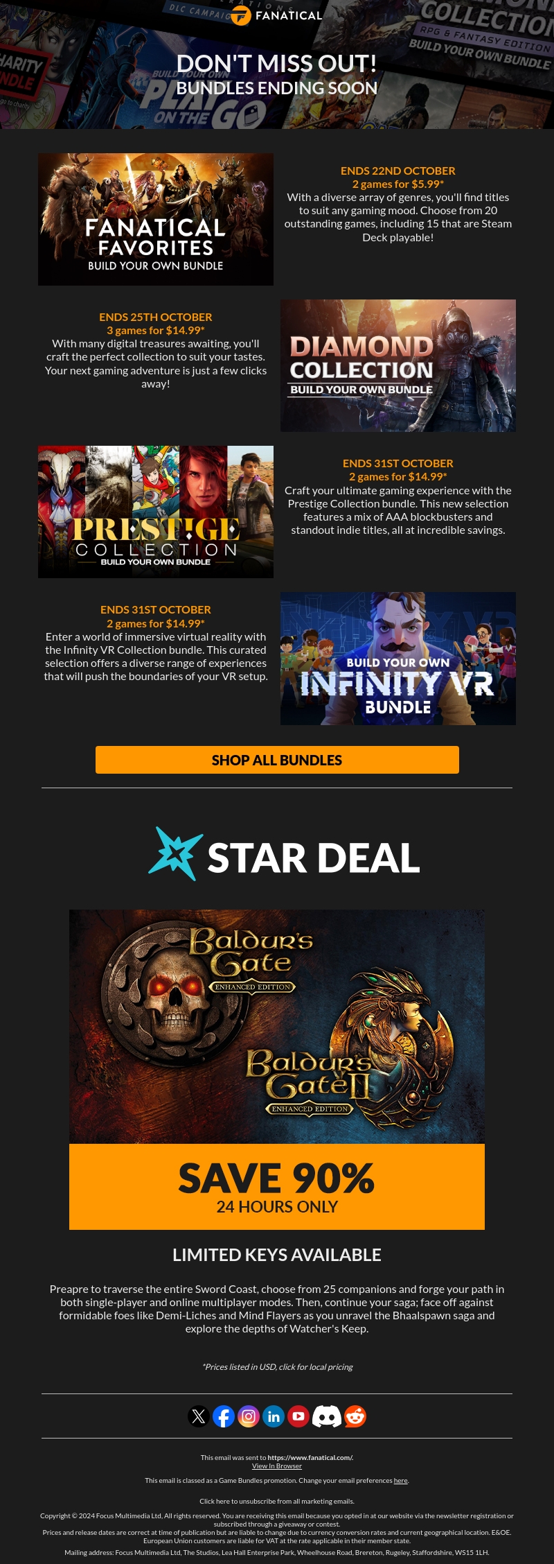Viewport: 554px width, 1564px height.
Task: Open the Prestige Collection bundle image
Action: pyautogui.click(x=156, y=512)
